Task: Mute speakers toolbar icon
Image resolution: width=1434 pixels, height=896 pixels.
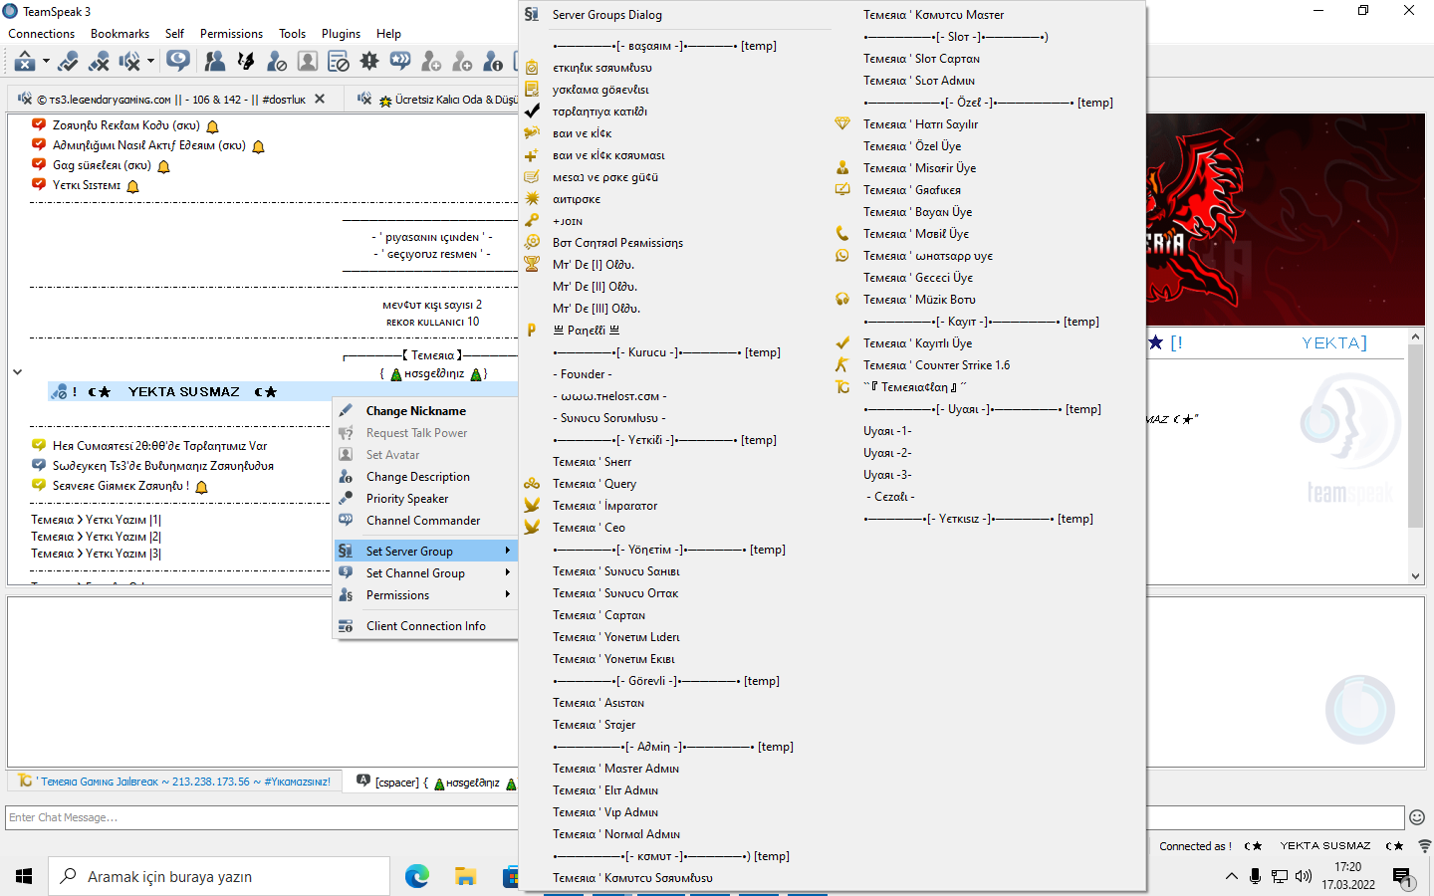Action: pyautogui.click(x=129, y=62)
